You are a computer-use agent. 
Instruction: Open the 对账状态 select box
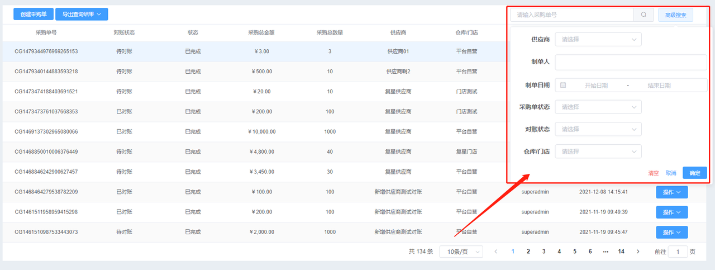click(x=598, y=129)
